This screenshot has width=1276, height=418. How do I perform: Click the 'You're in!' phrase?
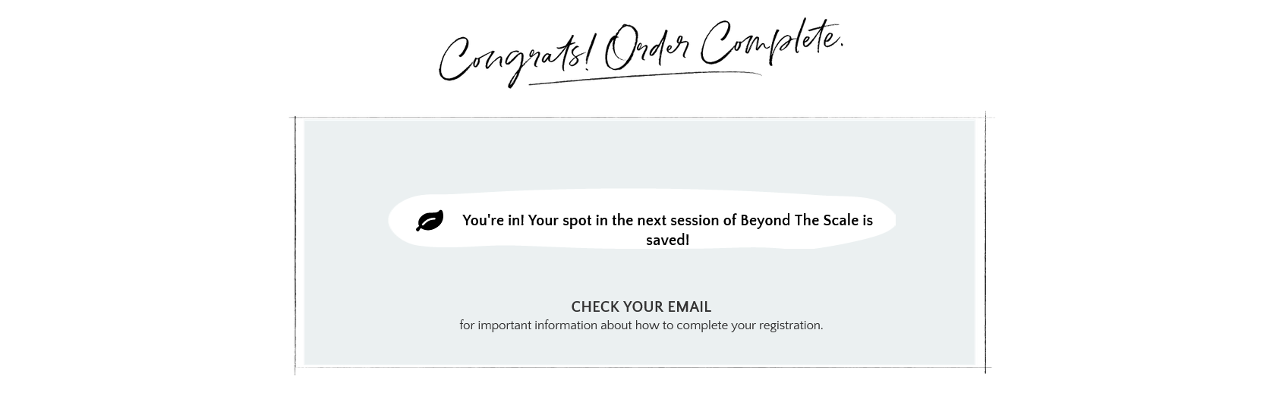493,221
